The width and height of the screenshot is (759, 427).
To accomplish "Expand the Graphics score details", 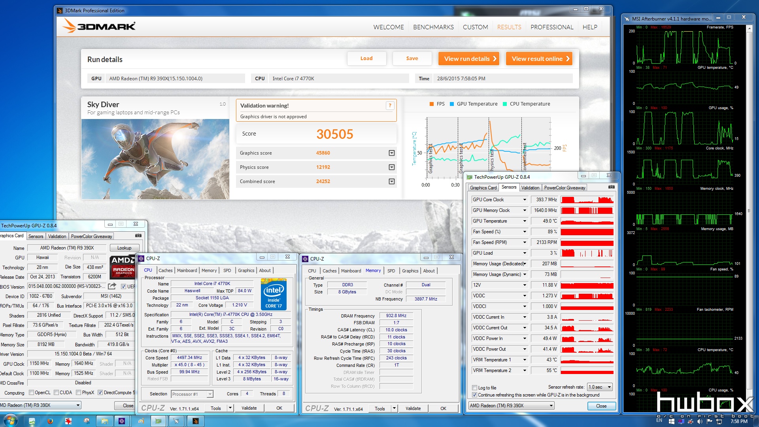I will pos(391,153).
